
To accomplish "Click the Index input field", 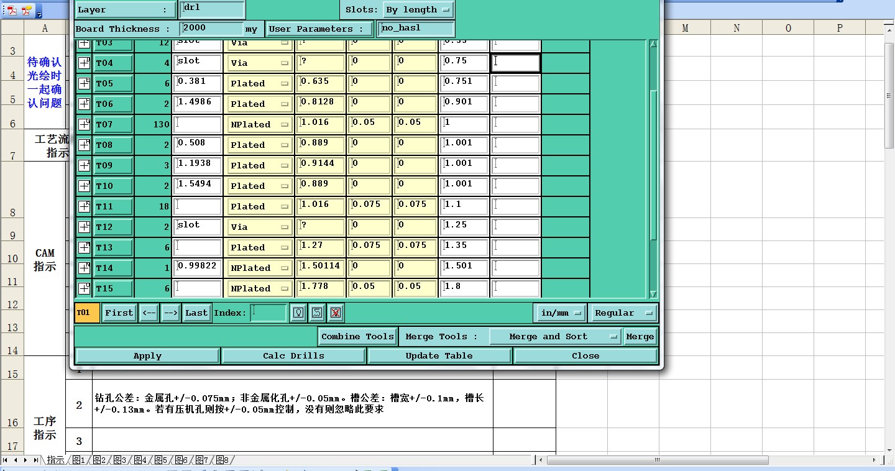I will [268, 313].
